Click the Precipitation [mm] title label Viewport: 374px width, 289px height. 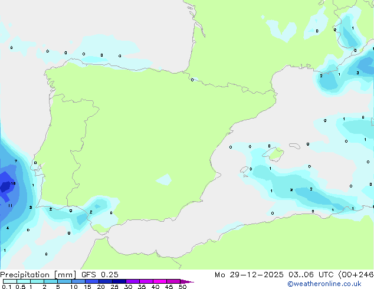(x=38, y=275)
